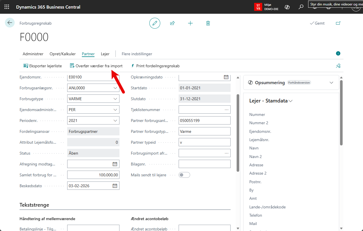The height and width of the screenshot is (231, 363).
Task: Click the trash delete icon
Action: pos(208,23)
